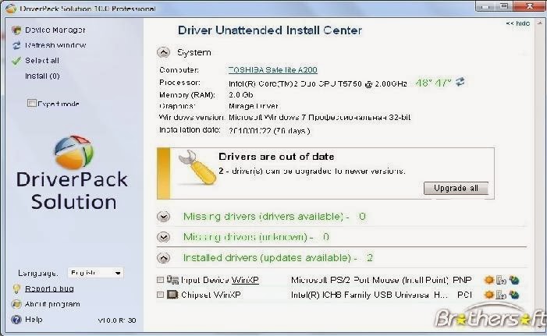Click the Device Manager label
The height and width of the screenshot is (336, 547).
55,30
